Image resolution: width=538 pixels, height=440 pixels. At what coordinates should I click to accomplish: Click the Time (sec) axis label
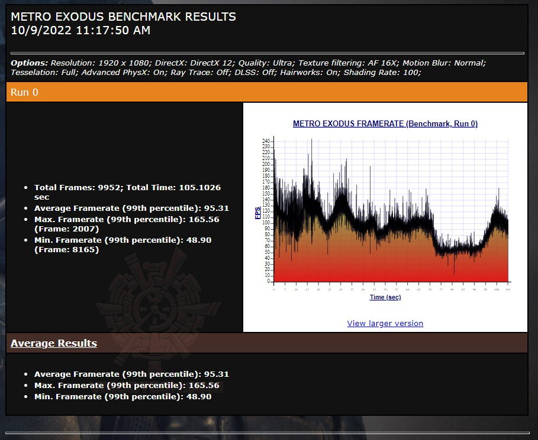point(385,297)
